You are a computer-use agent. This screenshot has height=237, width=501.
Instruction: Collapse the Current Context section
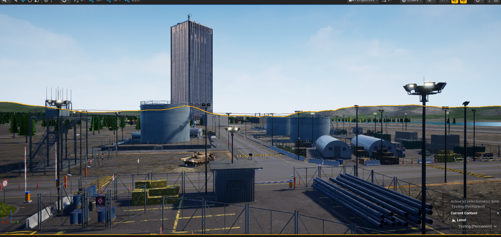[x=498, y=213]
